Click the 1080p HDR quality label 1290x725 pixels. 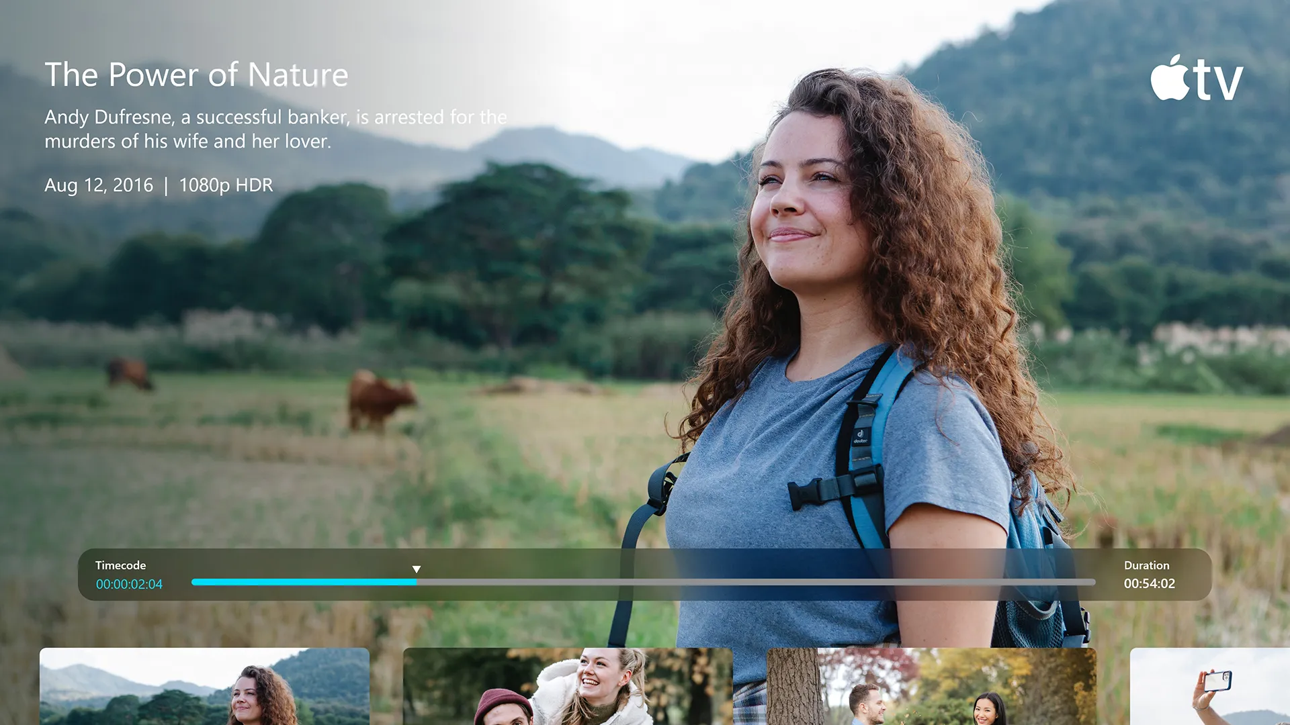[x=226, y=185]
